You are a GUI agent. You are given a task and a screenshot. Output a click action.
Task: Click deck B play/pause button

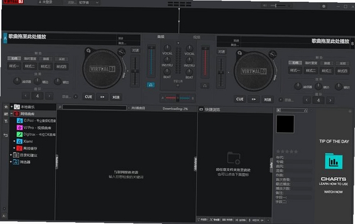[x=253, y=99]
